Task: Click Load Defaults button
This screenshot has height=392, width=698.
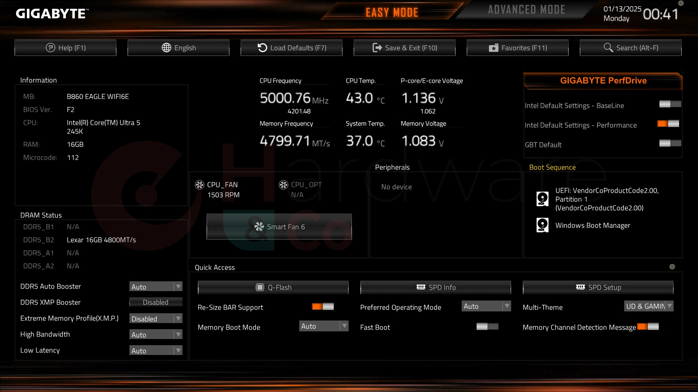Action: tap(292, 48)
